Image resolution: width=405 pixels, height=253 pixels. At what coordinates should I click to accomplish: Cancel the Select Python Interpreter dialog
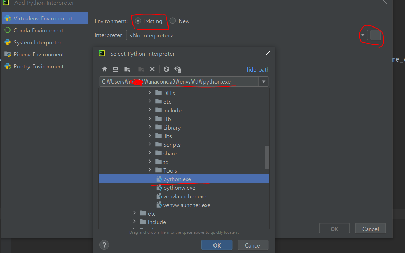253,245
